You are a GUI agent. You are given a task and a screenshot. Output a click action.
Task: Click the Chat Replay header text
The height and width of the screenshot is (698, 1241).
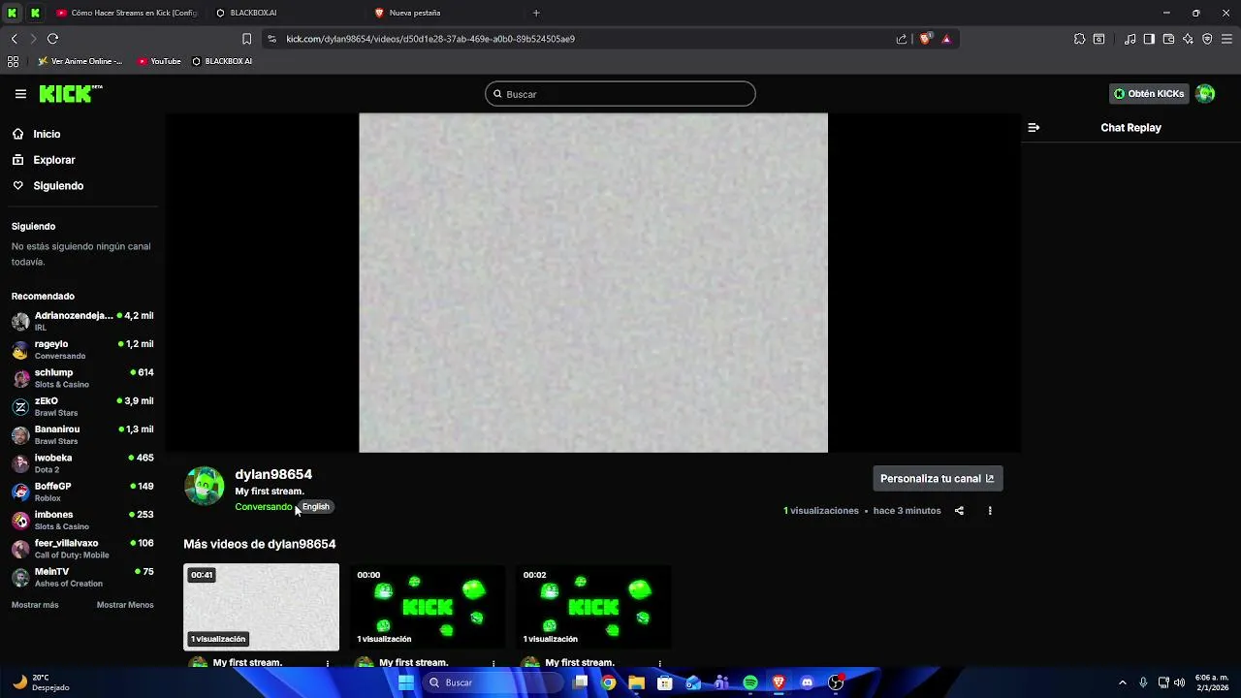tap(1130, 128)
